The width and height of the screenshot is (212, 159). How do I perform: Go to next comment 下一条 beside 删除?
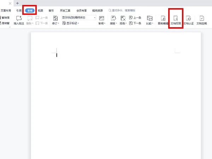[42, 23]
